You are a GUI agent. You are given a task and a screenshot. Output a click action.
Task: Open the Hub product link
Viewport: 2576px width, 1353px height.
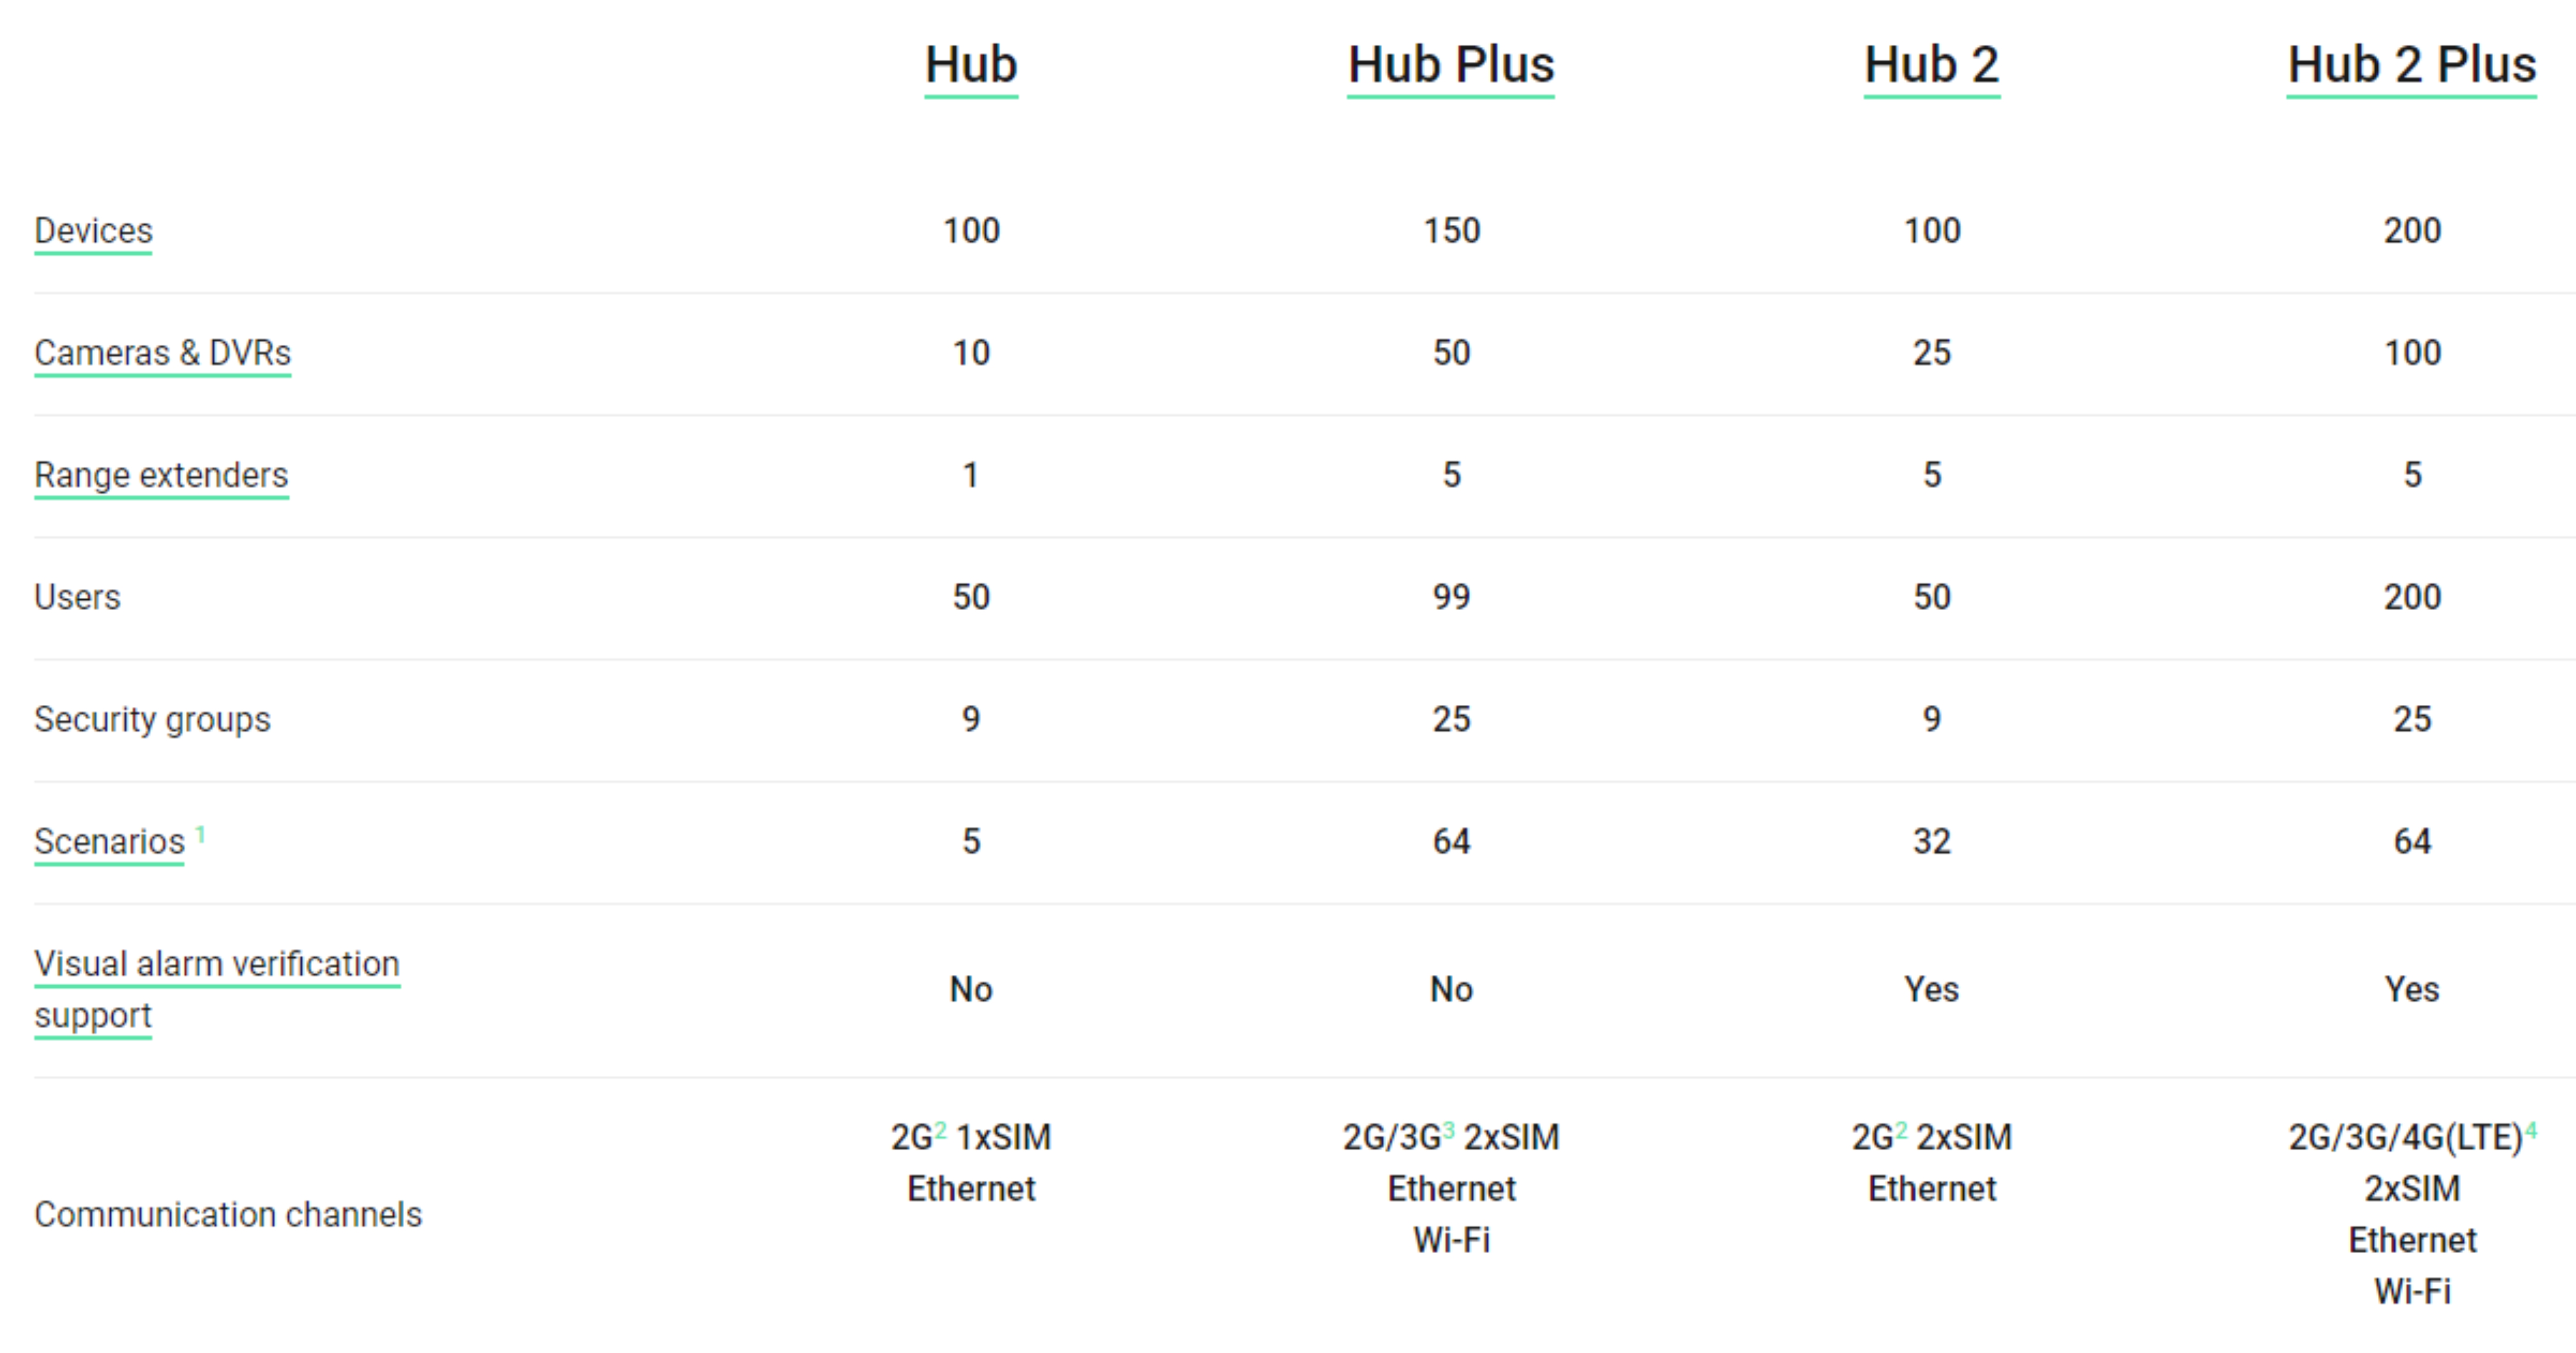[x=971, y=67]
